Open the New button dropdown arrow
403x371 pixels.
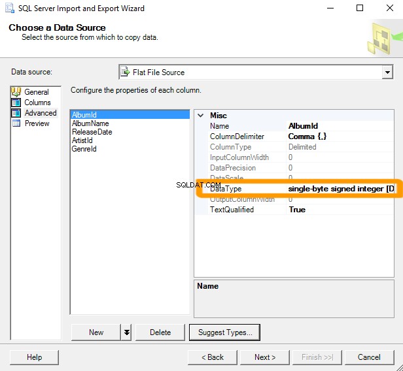(x=126, y=332)
